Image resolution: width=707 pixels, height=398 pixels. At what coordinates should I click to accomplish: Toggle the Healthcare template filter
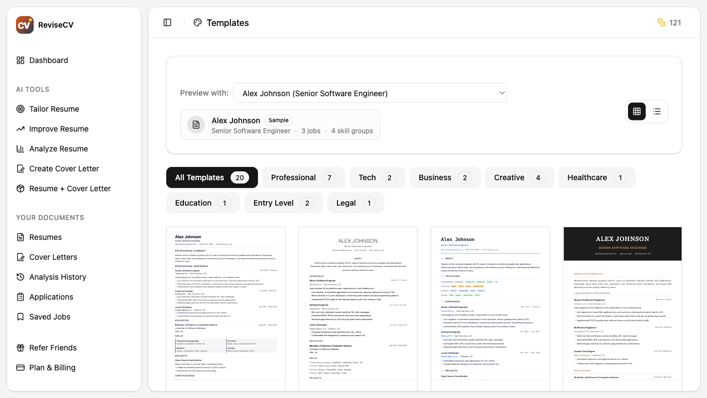(x=597, y=177)
